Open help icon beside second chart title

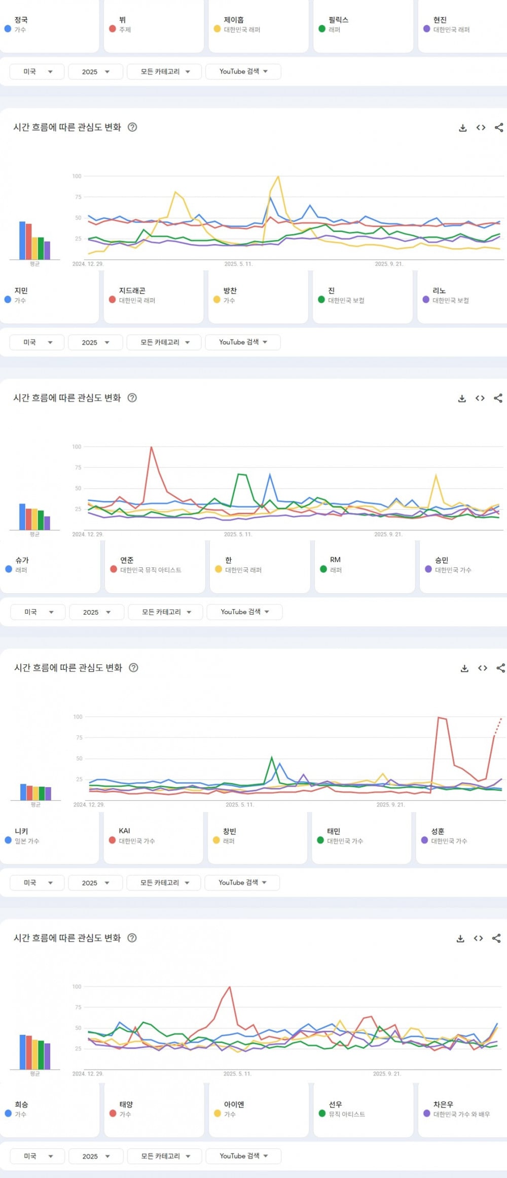tap(132, 398)
